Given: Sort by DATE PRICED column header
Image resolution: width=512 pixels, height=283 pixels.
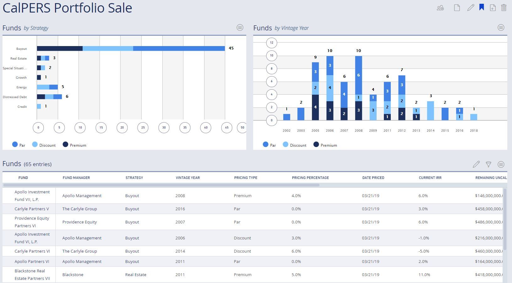Looking at the screenshot, I should click(373, 178).
